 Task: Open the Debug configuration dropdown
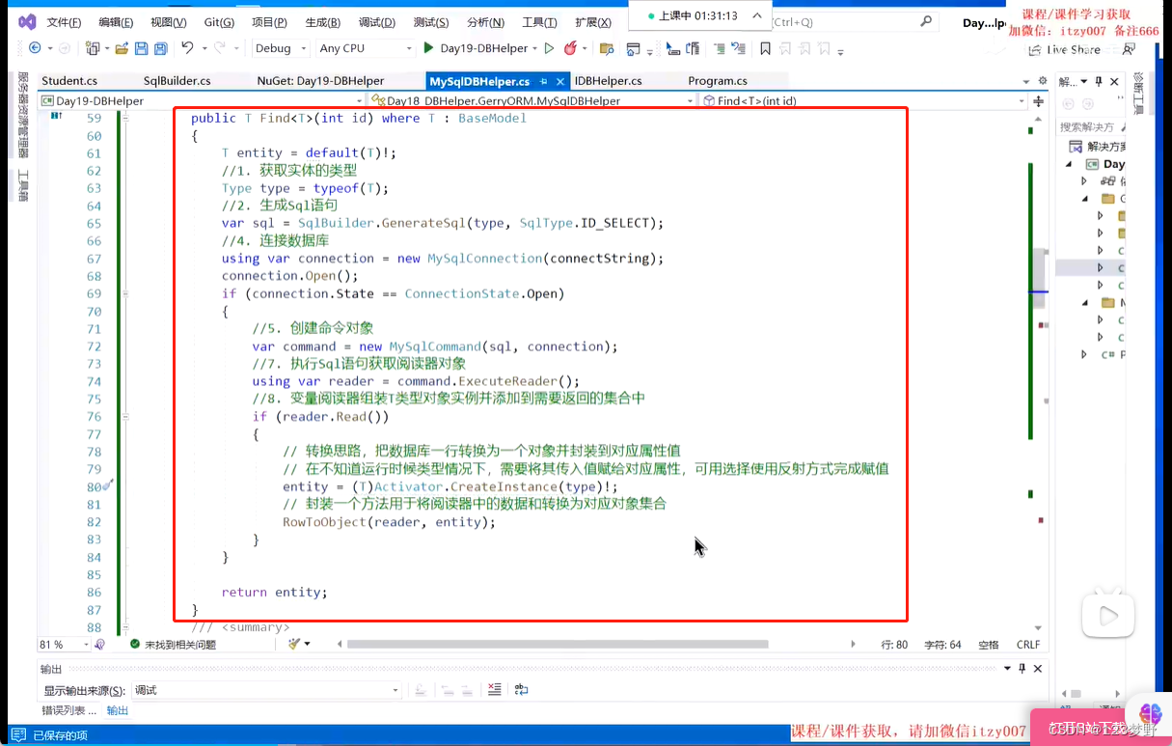click(280, 47)
